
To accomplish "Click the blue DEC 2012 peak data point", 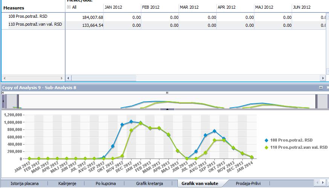I will [x=132, y=122].
